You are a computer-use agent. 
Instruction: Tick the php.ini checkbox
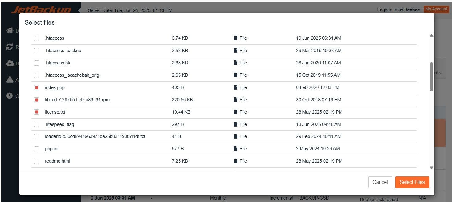37,149
